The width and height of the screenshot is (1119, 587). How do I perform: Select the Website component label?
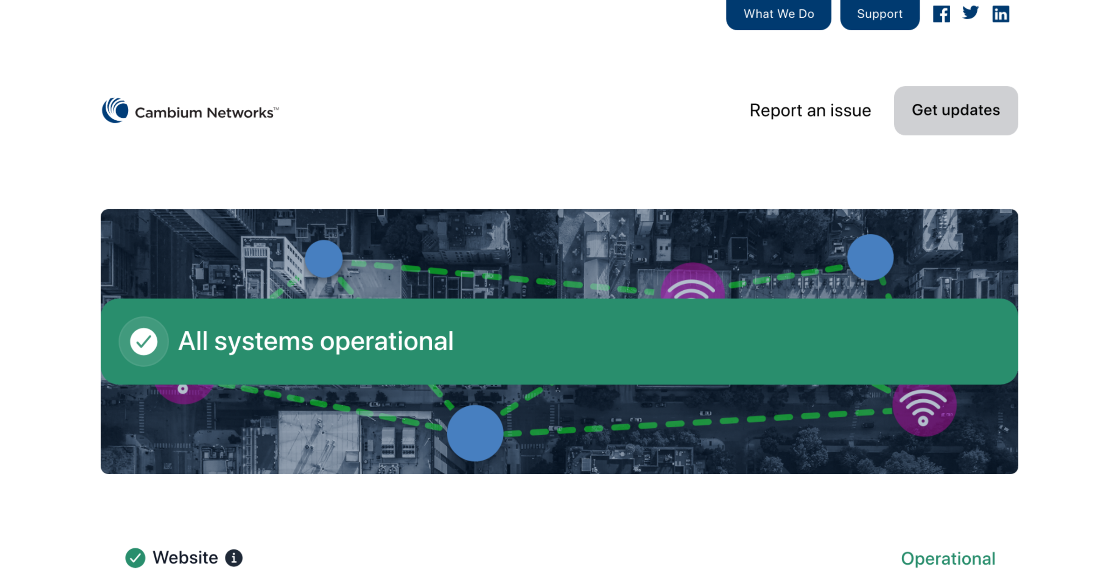pos(185,558)
